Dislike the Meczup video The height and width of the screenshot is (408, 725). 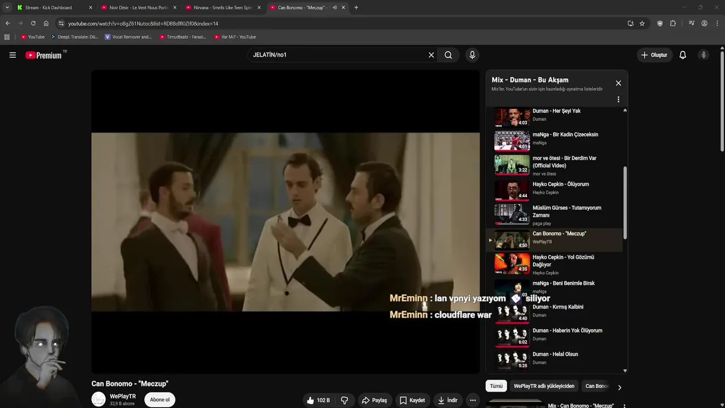click(344, 400)
